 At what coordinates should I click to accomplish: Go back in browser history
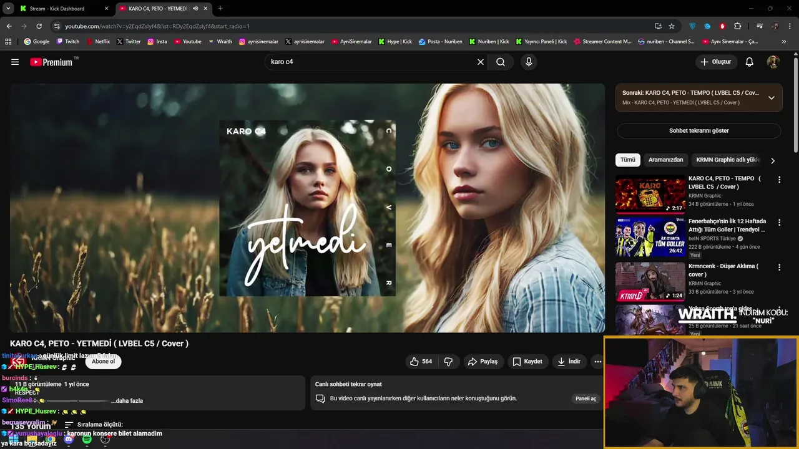9,26
